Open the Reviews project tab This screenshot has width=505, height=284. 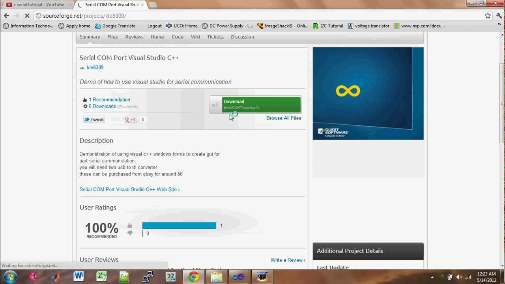(134, 37)
